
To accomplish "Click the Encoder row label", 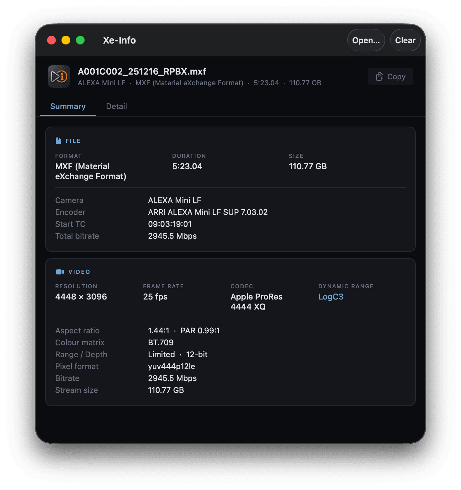I will [70, 212].
